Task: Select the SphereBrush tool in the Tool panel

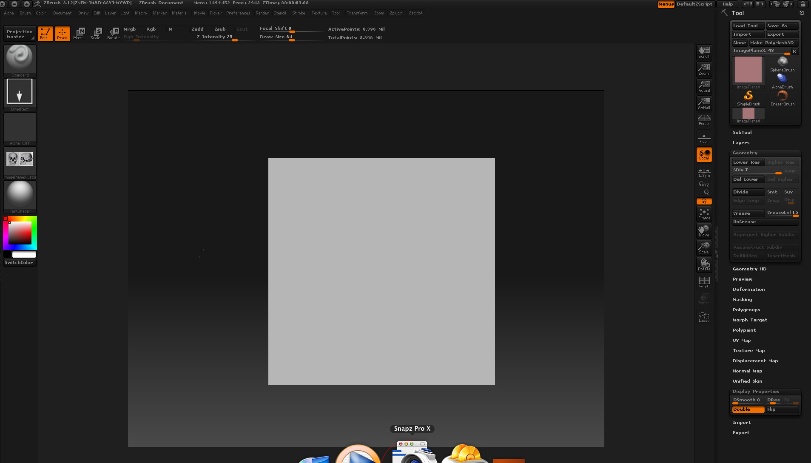Action: [782, 64]
